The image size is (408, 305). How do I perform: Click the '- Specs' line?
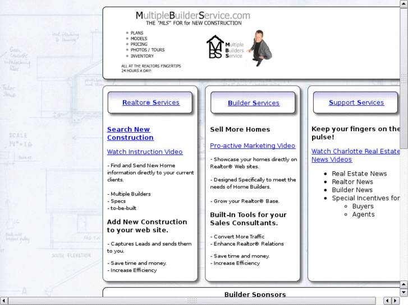[x=116, y=201]
